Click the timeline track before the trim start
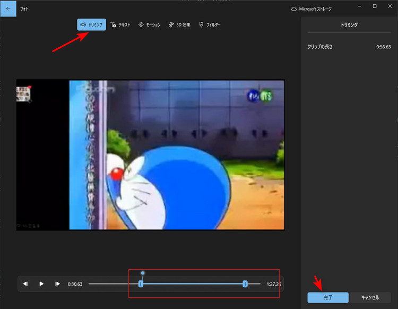 pos(111,284)
